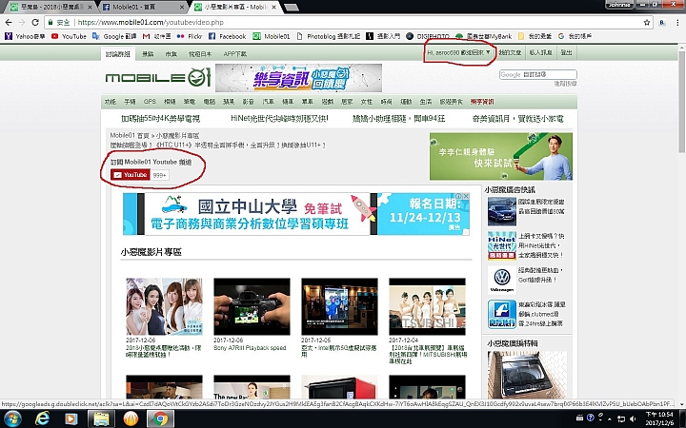Image resolution: width=686 pixels, height=428 pixels.
Task: Open the Mobile01 bookmark in bookmarks bar
Action: 272,36
